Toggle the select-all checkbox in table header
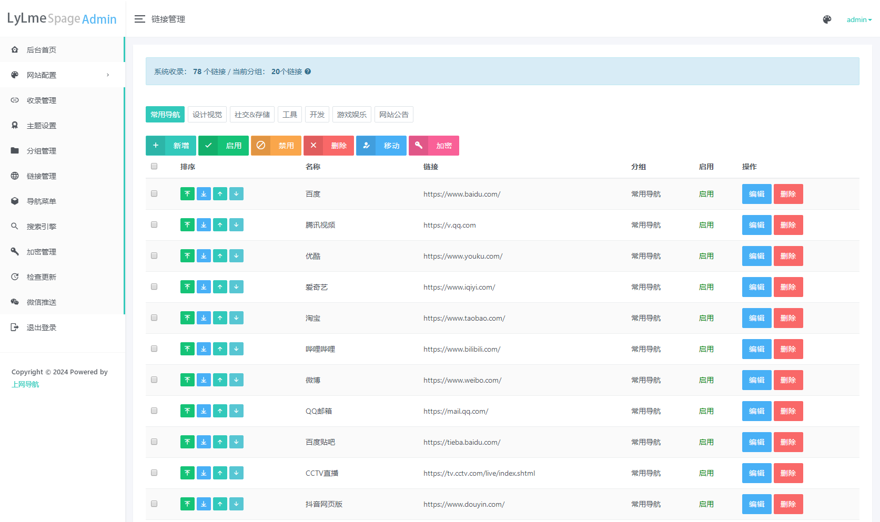The height and width of the screenshot is (522, 880). [154, 167]
